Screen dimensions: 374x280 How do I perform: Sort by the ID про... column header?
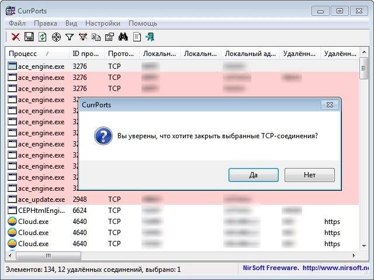87,54
